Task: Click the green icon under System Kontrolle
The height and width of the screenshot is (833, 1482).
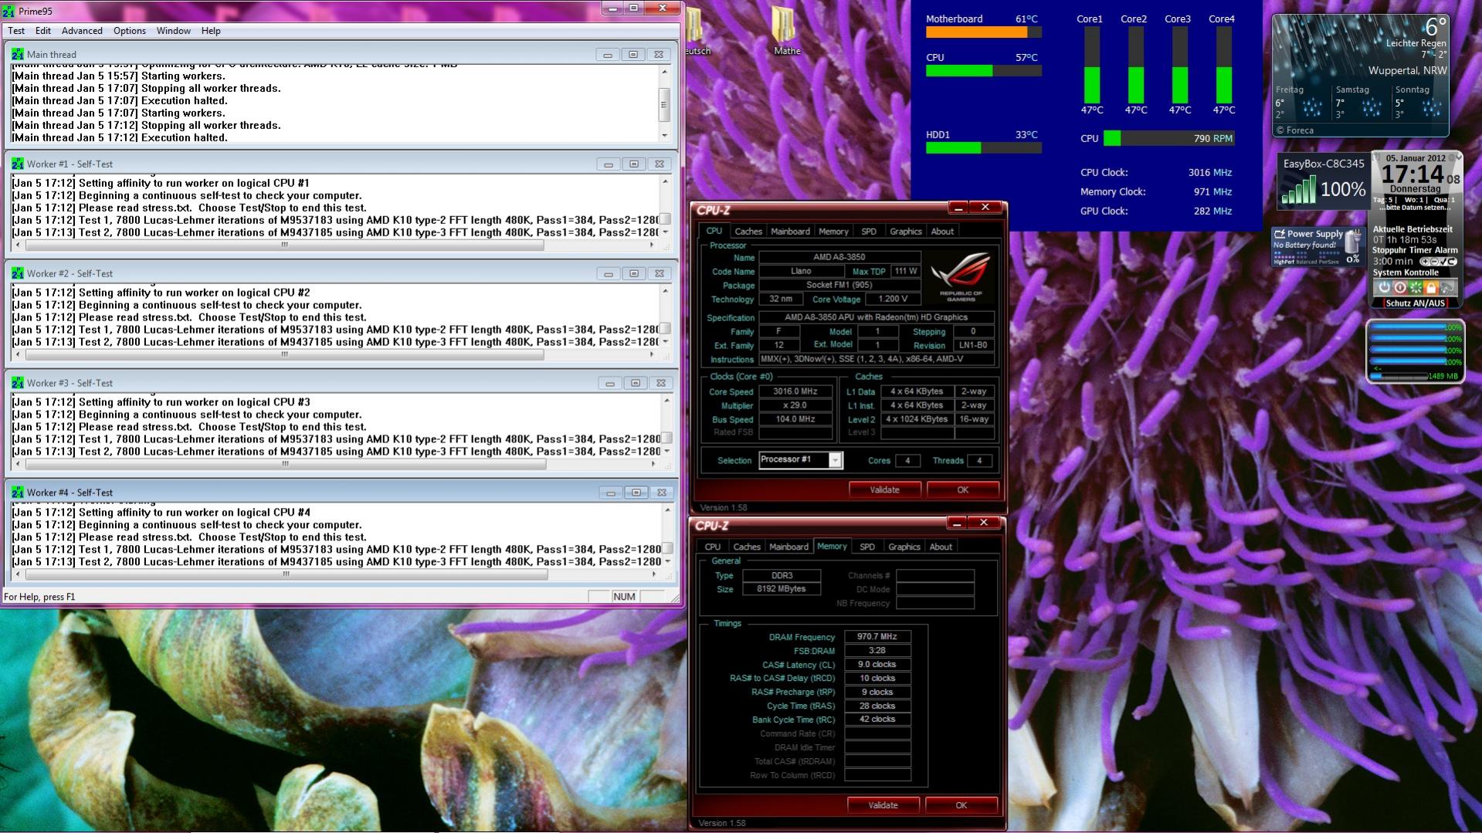Action: point(1416,287)
